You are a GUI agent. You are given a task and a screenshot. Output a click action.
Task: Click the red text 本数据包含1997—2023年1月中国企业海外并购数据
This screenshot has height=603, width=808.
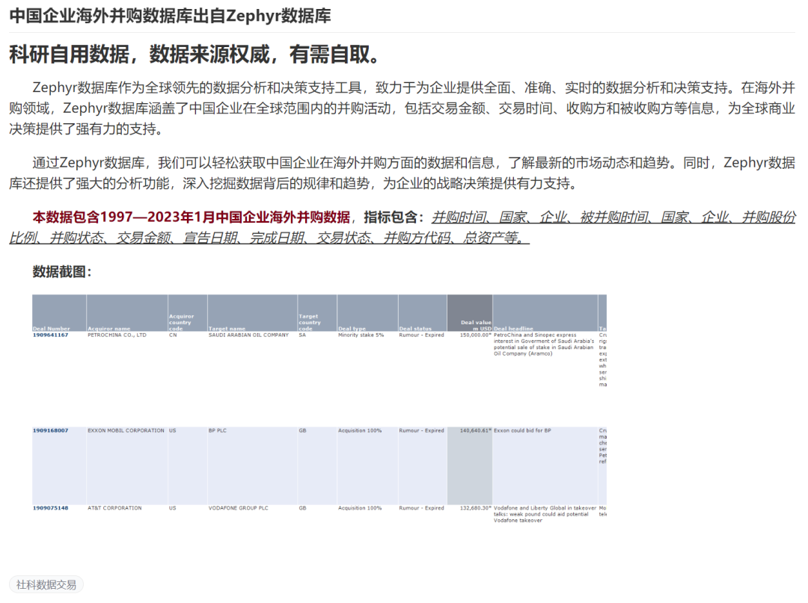(x=192, y=217)
